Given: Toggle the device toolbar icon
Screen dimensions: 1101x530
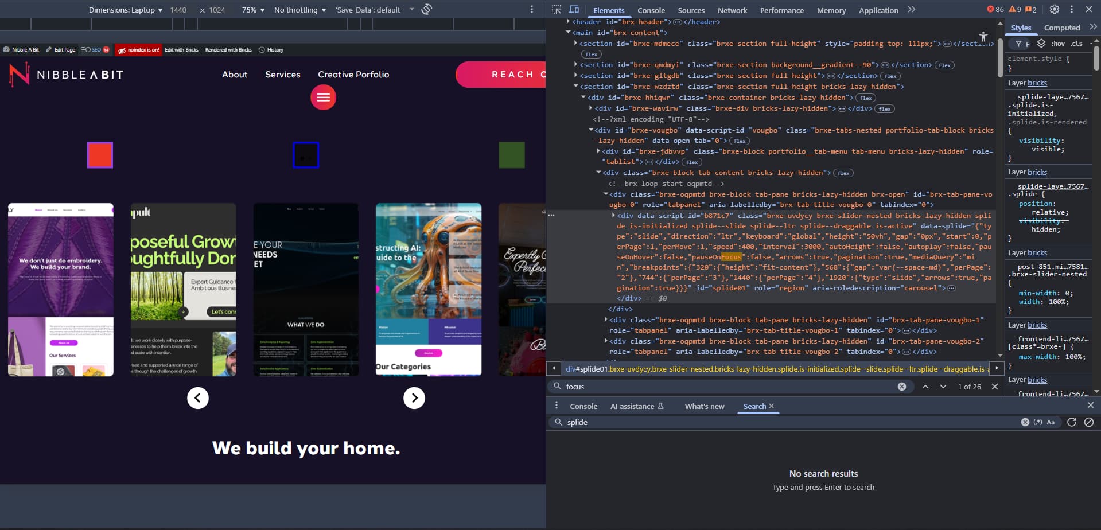Looking at the screenshot, I should (x=574, y=10).
